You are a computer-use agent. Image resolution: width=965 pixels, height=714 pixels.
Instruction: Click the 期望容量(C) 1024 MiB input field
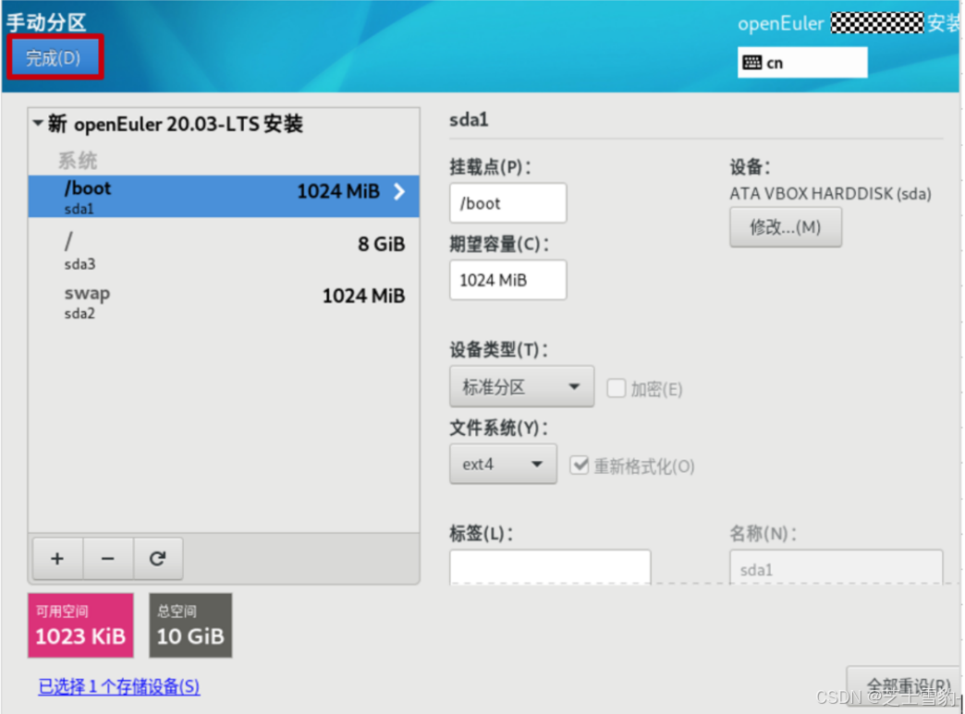click(507, 280)
